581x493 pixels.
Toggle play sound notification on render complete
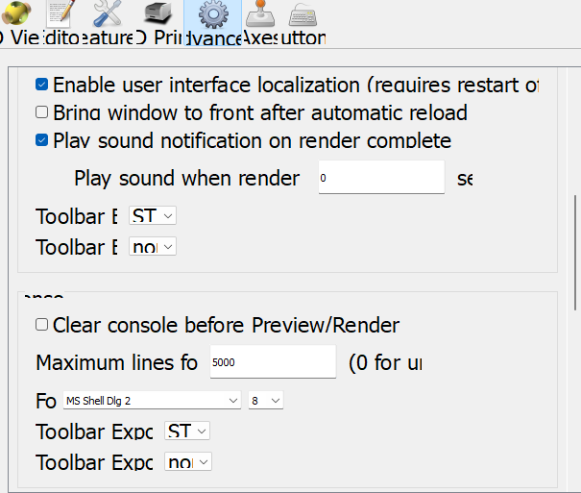(41, 140)
